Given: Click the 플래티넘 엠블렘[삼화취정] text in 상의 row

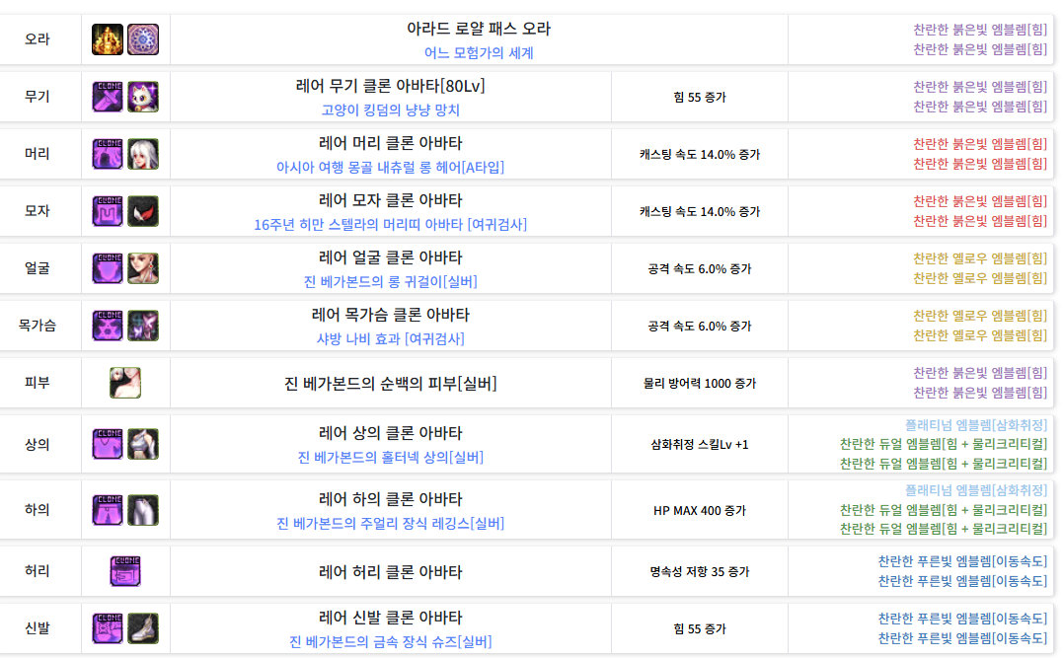Looking at the screenshot, I should (976, 424).
